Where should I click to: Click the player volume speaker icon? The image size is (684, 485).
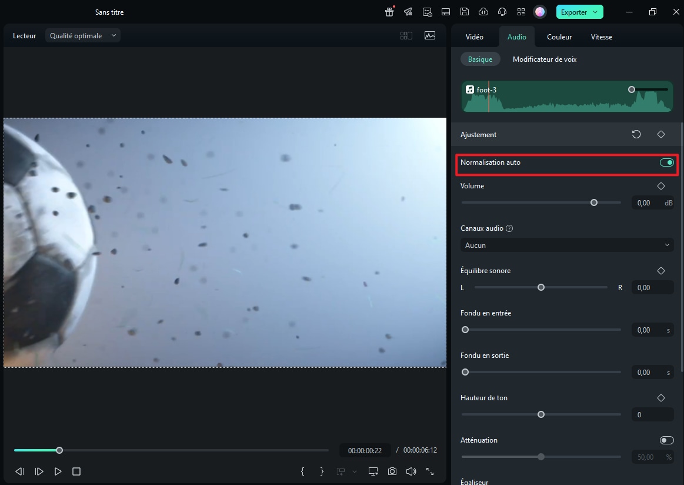411,471
